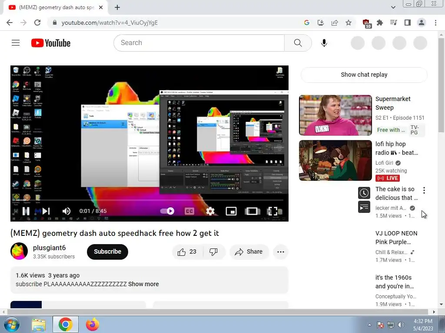Open the YouTube hamburger guide menu
Screen dimensions: 445x333
pyautogui.click(x=16, y=43)
